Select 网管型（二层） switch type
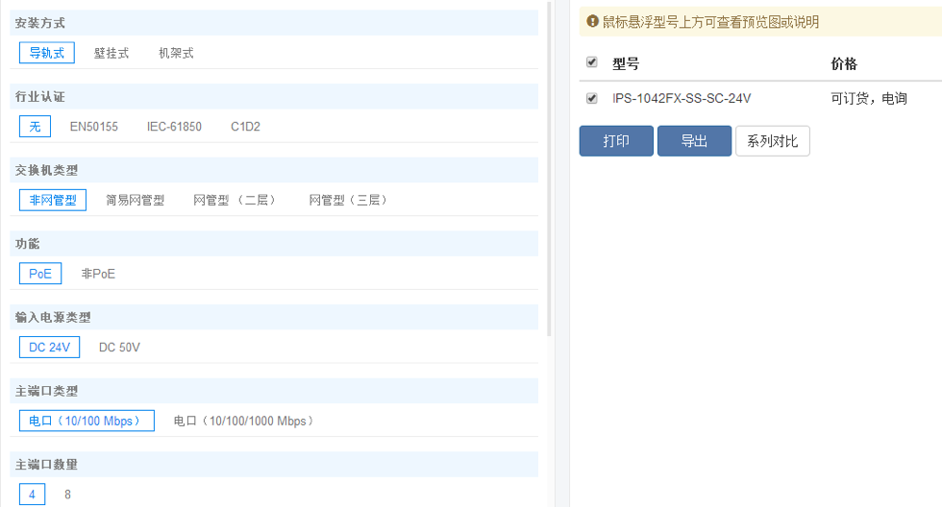 tap(235, 200)
